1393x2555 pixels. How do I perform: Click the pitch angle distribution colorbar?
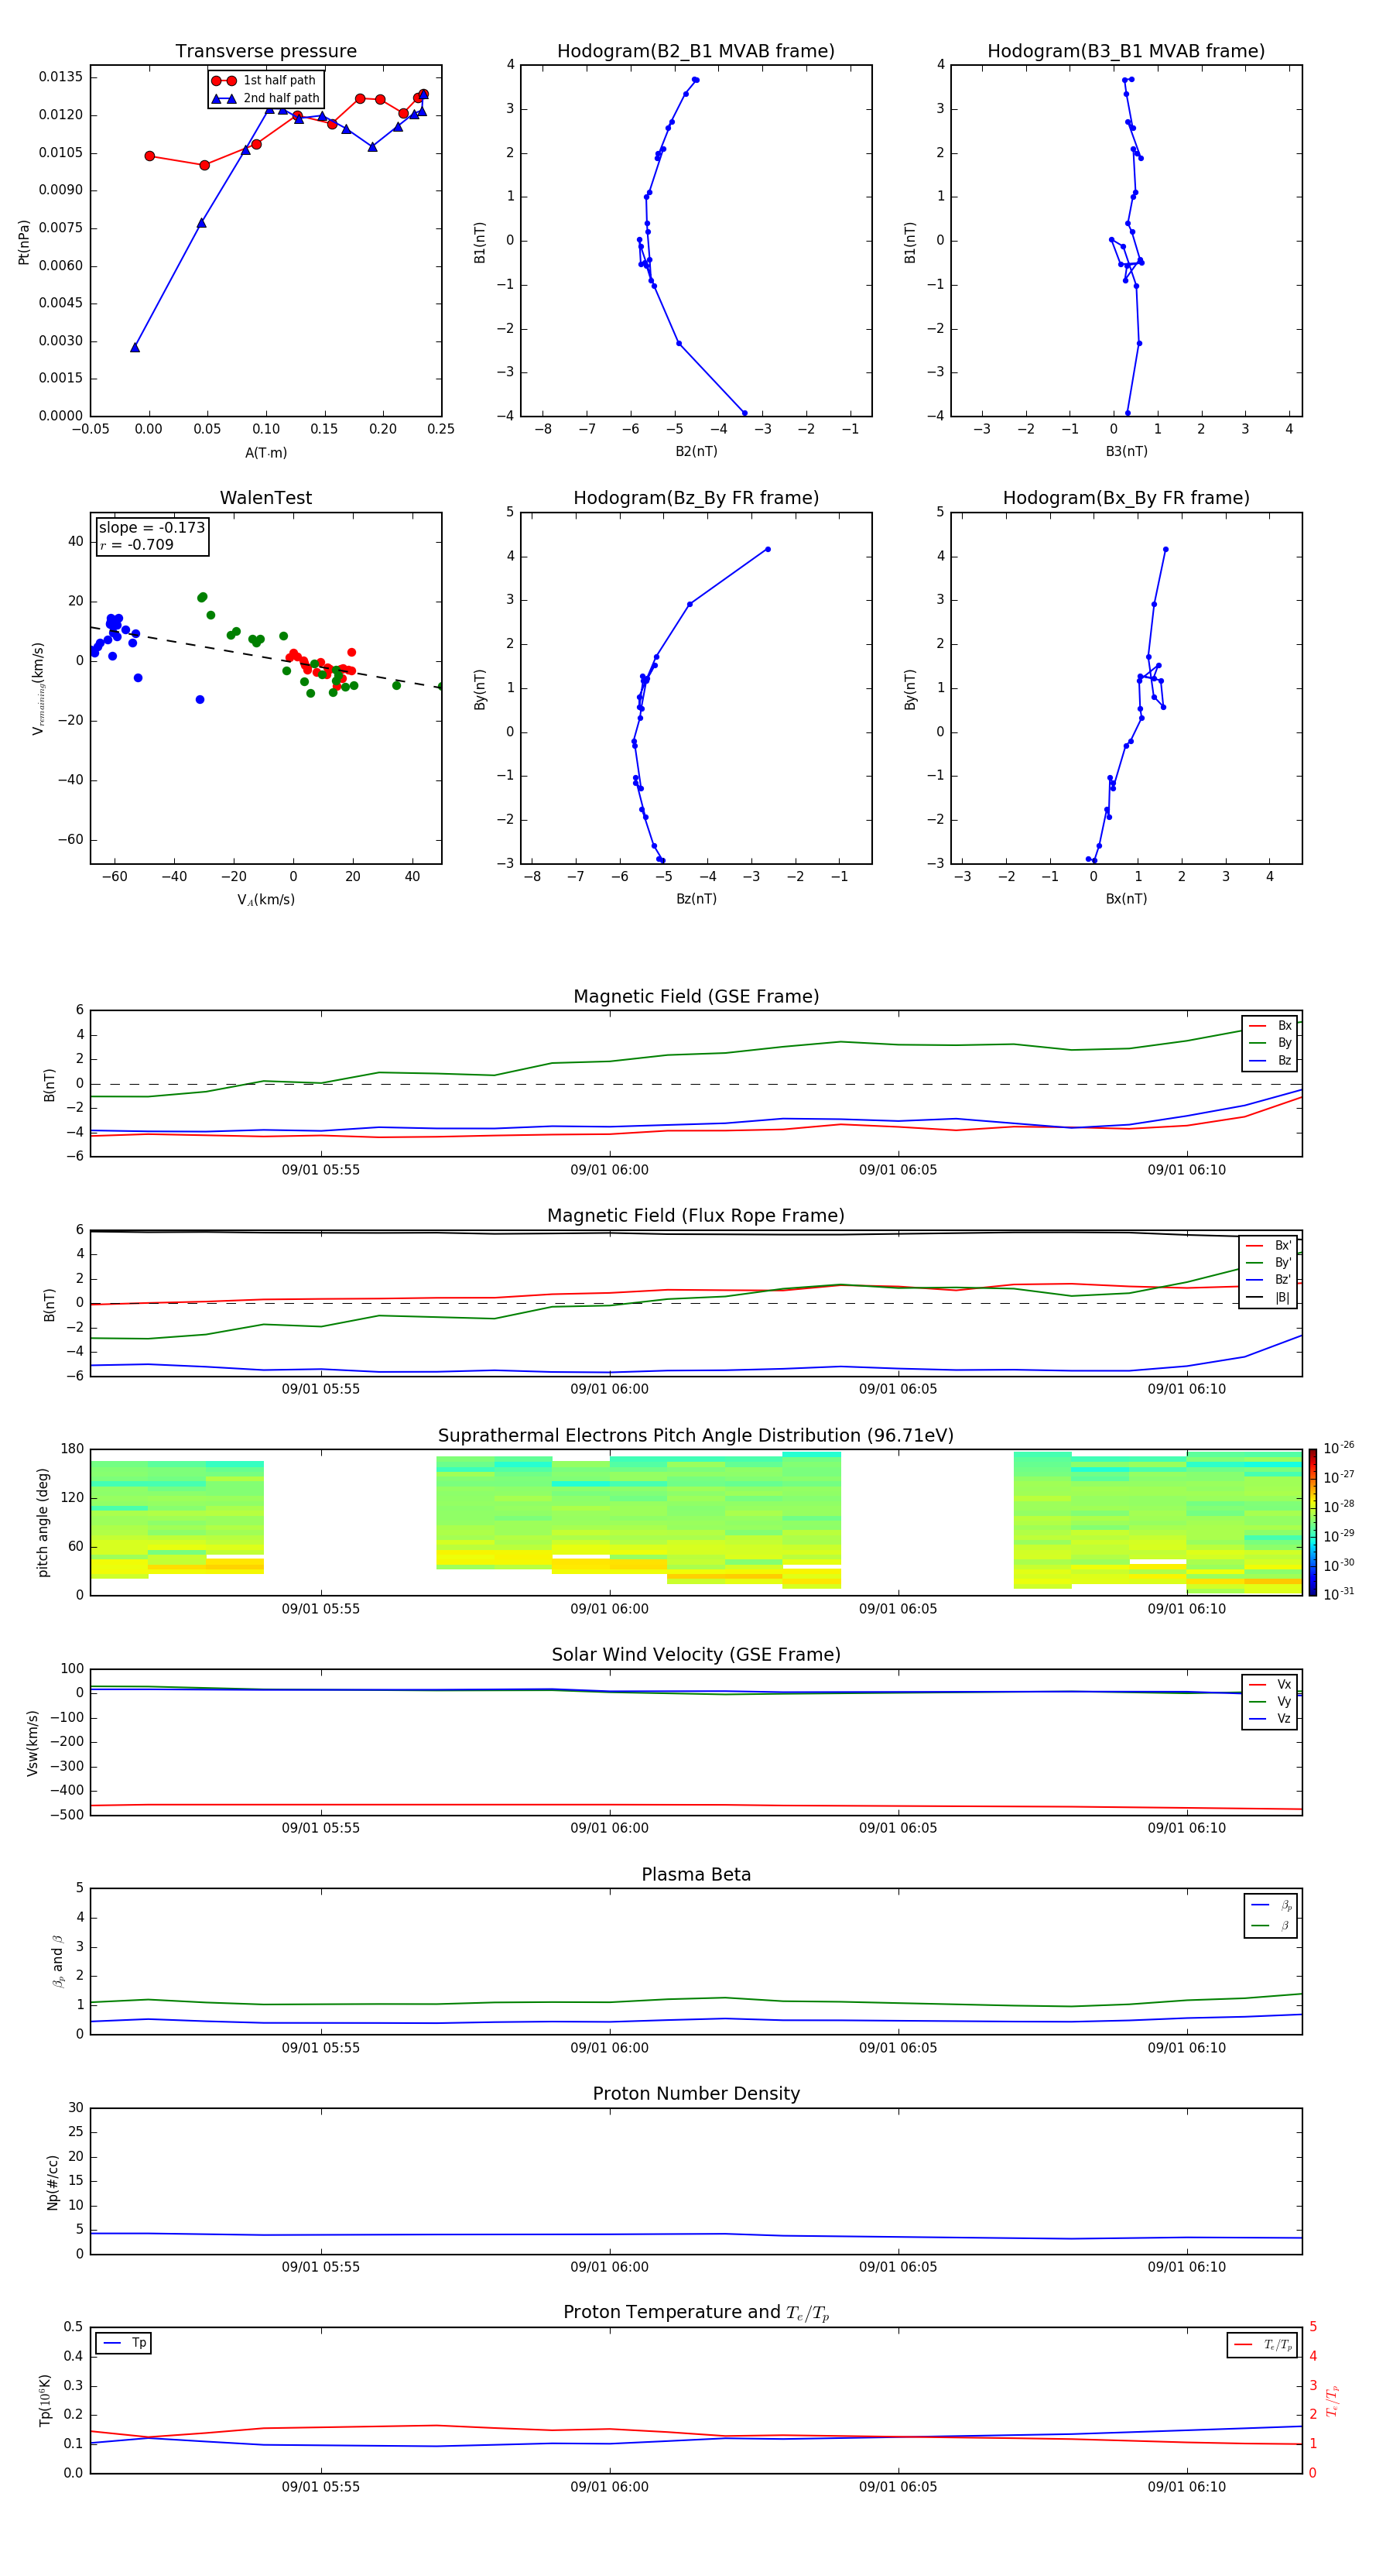(1313, 1522)
